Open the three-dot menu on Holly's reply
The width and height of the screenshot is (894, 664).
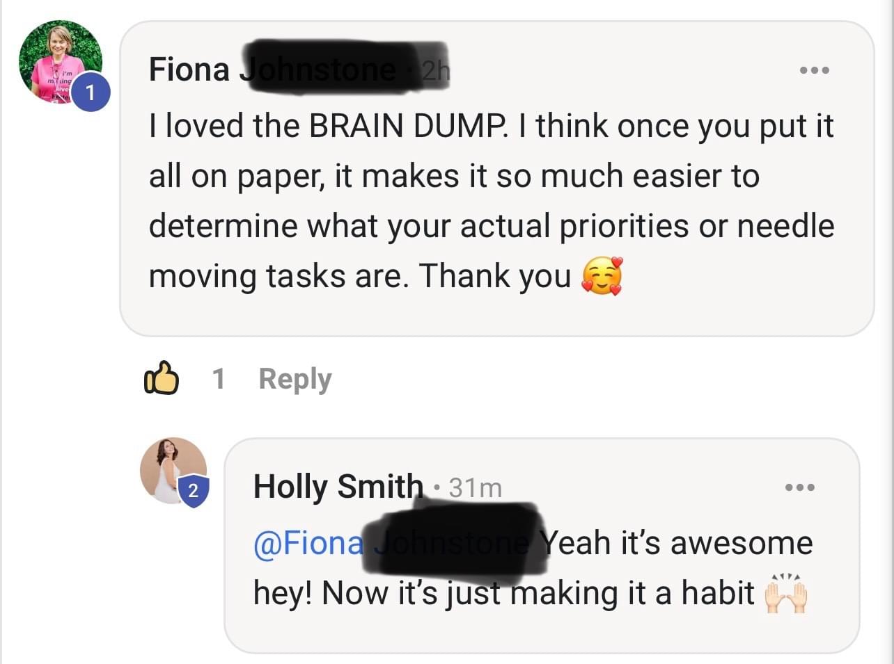tap(800, 487)
